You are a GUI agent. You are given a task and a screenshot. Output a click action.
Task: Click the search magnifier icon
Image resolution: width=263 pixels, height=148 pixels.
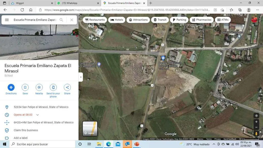[61, 20]
